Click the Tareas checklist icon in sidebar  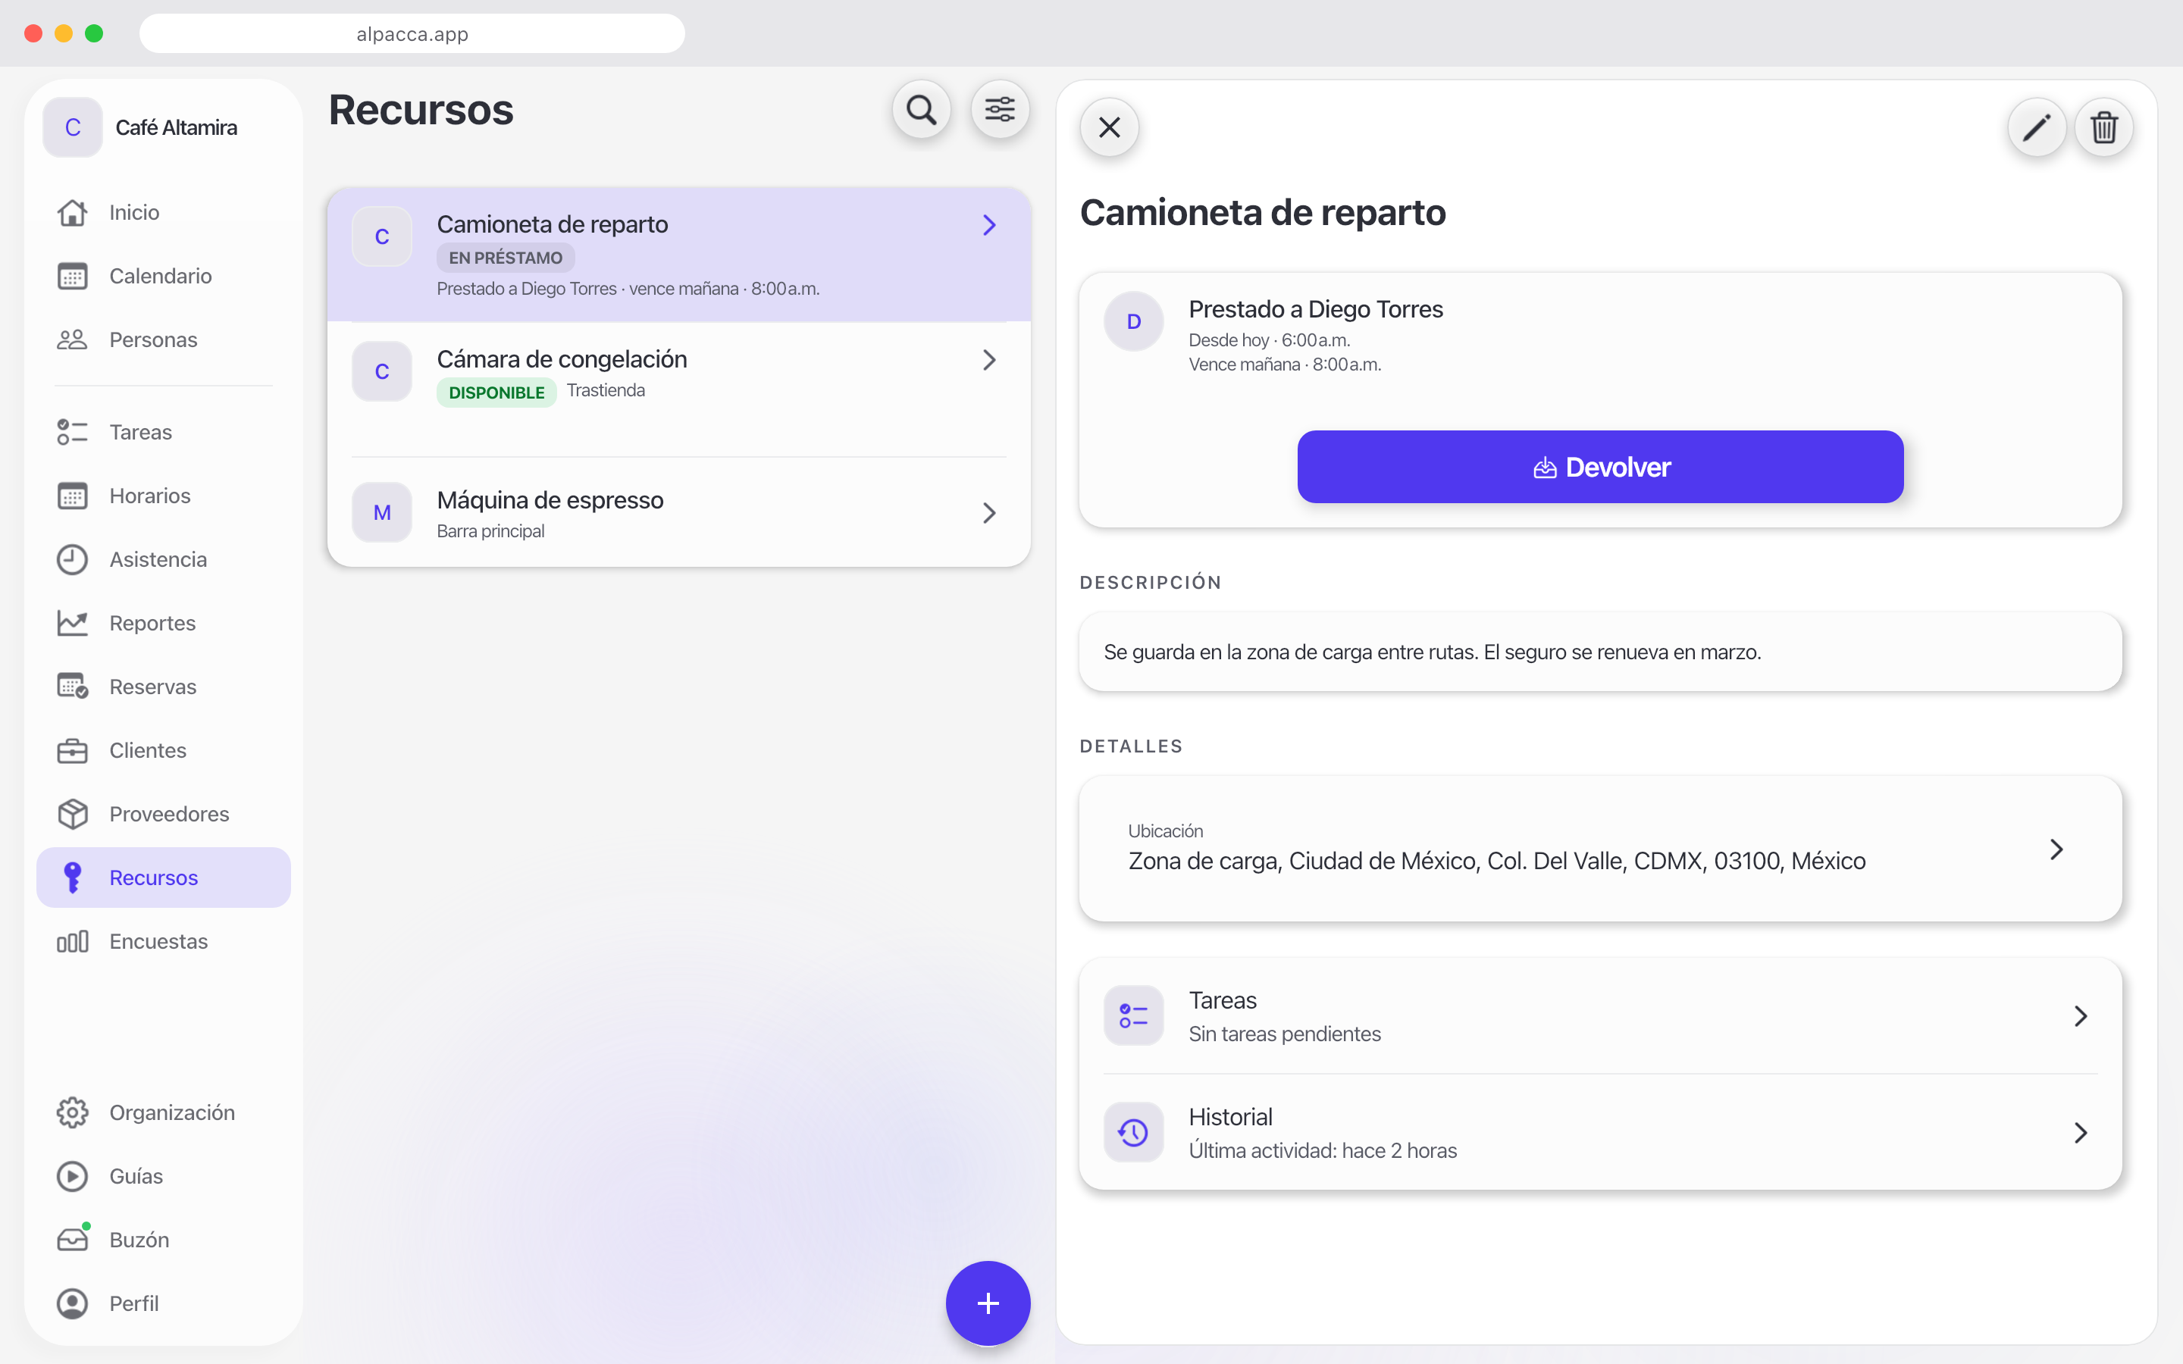tap(72, 432)
